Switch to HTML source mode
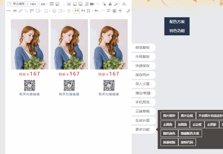The height and width of the screenshot is (154, 223). (x=8, y=11)
